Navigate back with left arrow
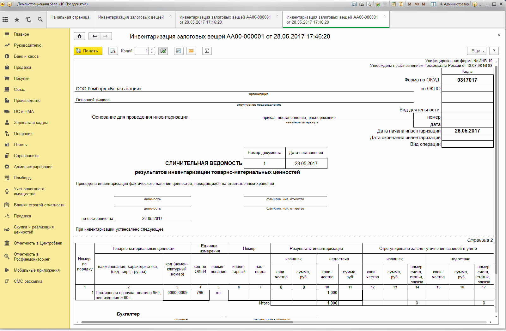Viewport: 506px width, 331px height. click(94, 36)
